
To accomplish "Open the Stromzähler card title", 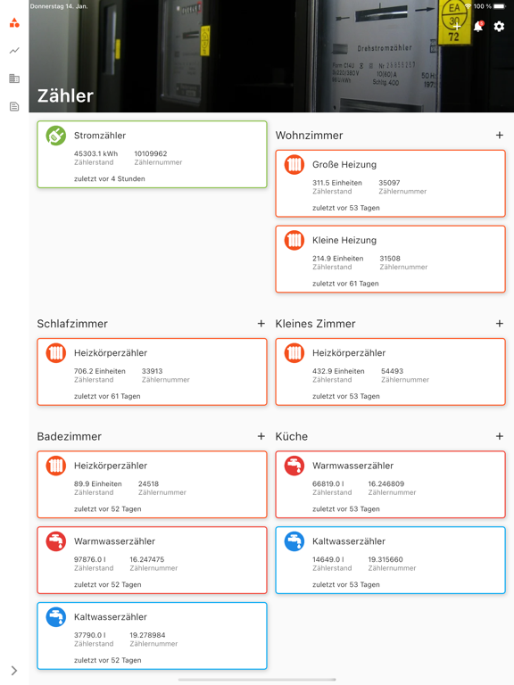I will tap(100, 136).
